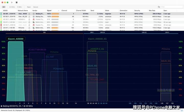Show only Open networks
Viewport: 184px width, 112px height.
point(29,7)
